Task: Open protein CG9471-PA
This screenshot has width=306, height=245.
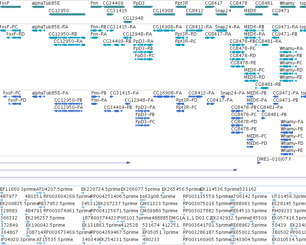Action: (x=286, y=93)
